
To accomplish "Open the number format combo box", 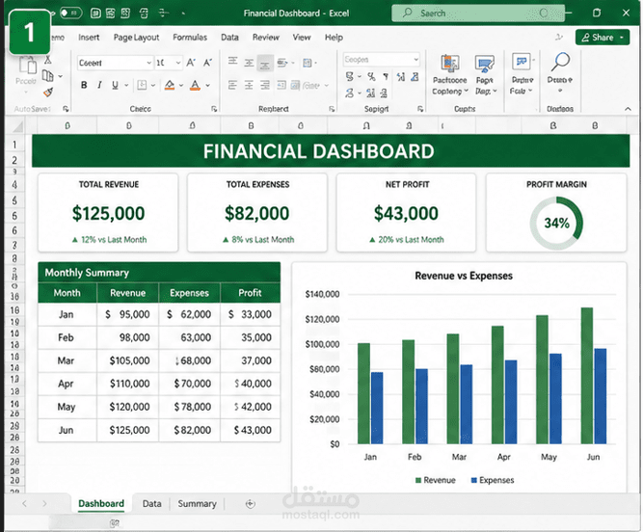I will (381, 60).
